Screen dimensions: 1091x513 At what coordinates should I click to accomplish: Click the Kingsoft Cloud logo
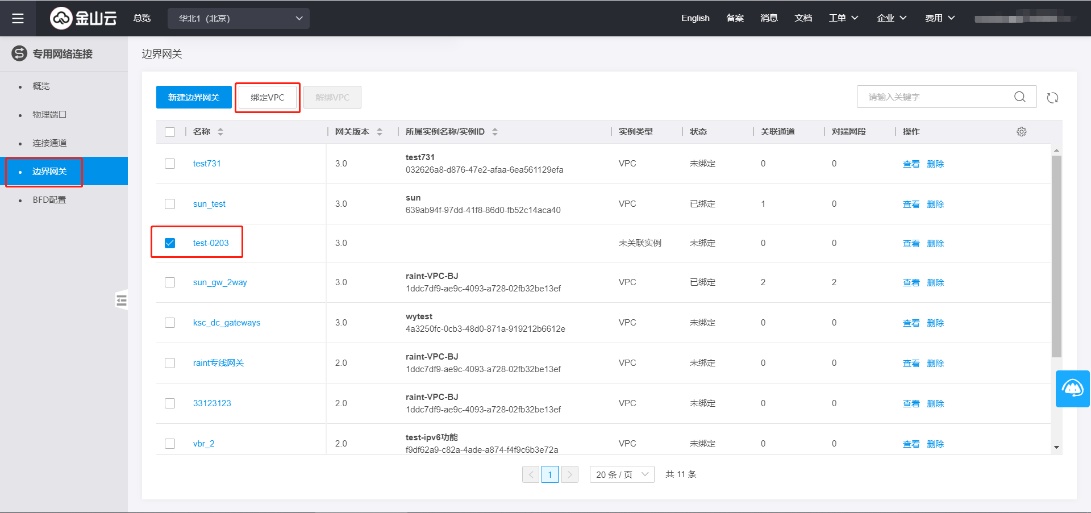point(84,18)
